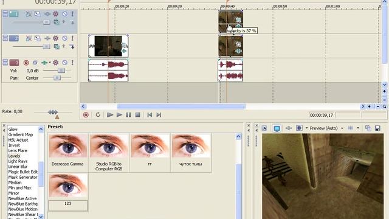
Task: Select Decrease Gamma preset
Action: (x=67, y=153)
